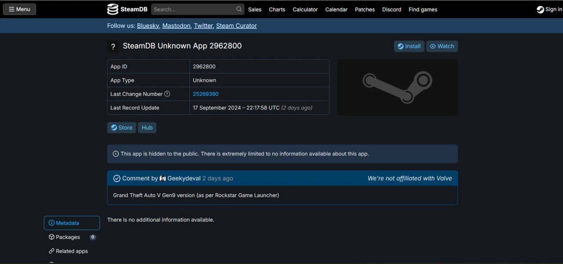
Task: Select the Related apps sidebar tab
Action: point(72,251)
